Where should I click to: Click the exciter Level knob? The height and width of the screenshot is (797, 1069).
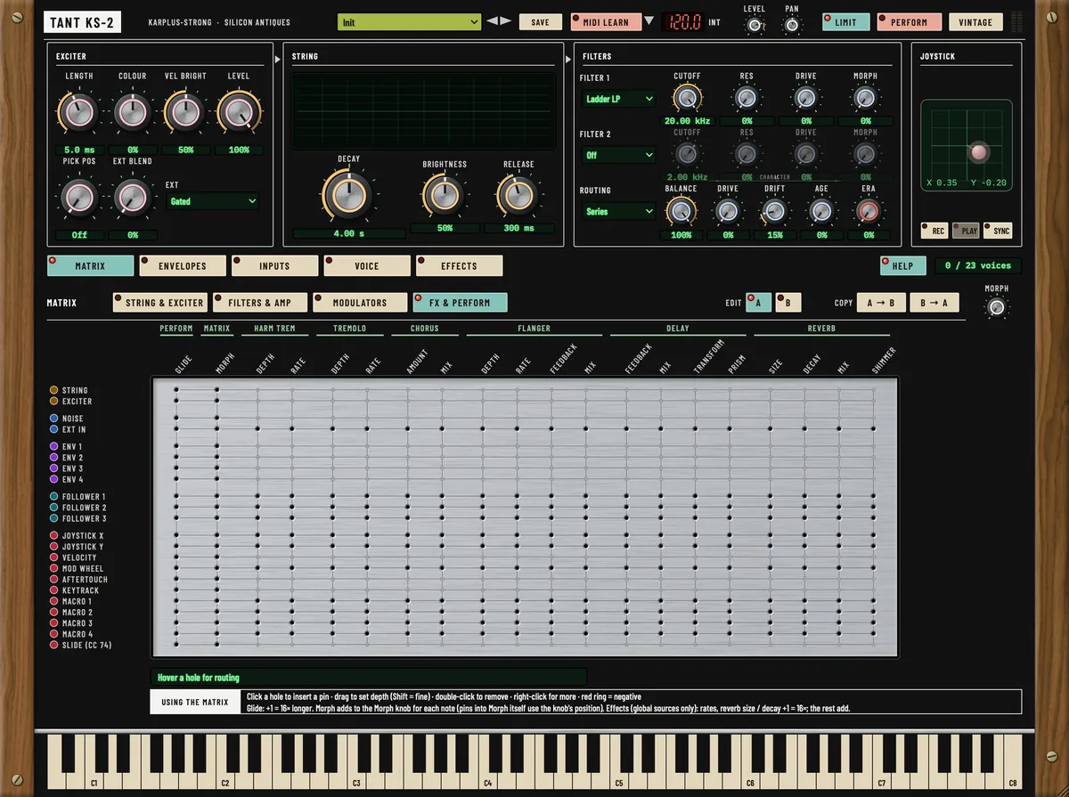coord(239,112)
